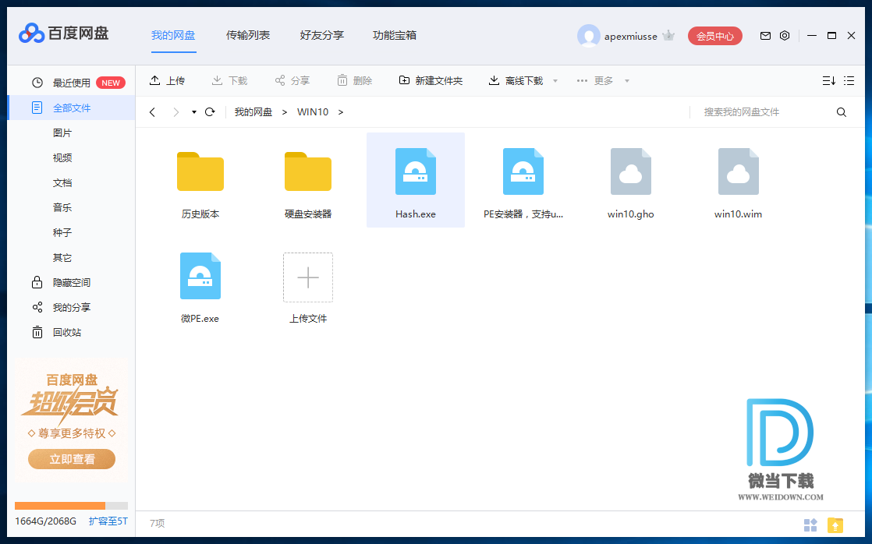
Task: Minimize the 百度网盘 window
Action: (812, 36)
